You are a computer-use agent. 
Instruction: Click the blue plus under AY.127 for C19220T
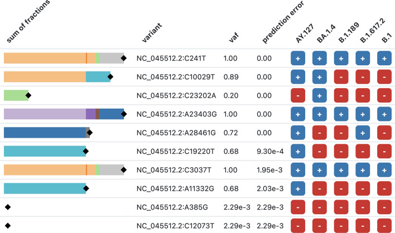click(298, 152)
